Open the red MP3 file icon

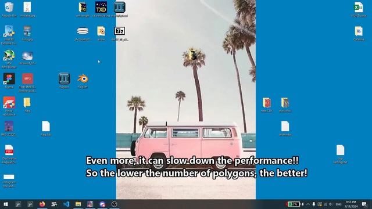27,79
